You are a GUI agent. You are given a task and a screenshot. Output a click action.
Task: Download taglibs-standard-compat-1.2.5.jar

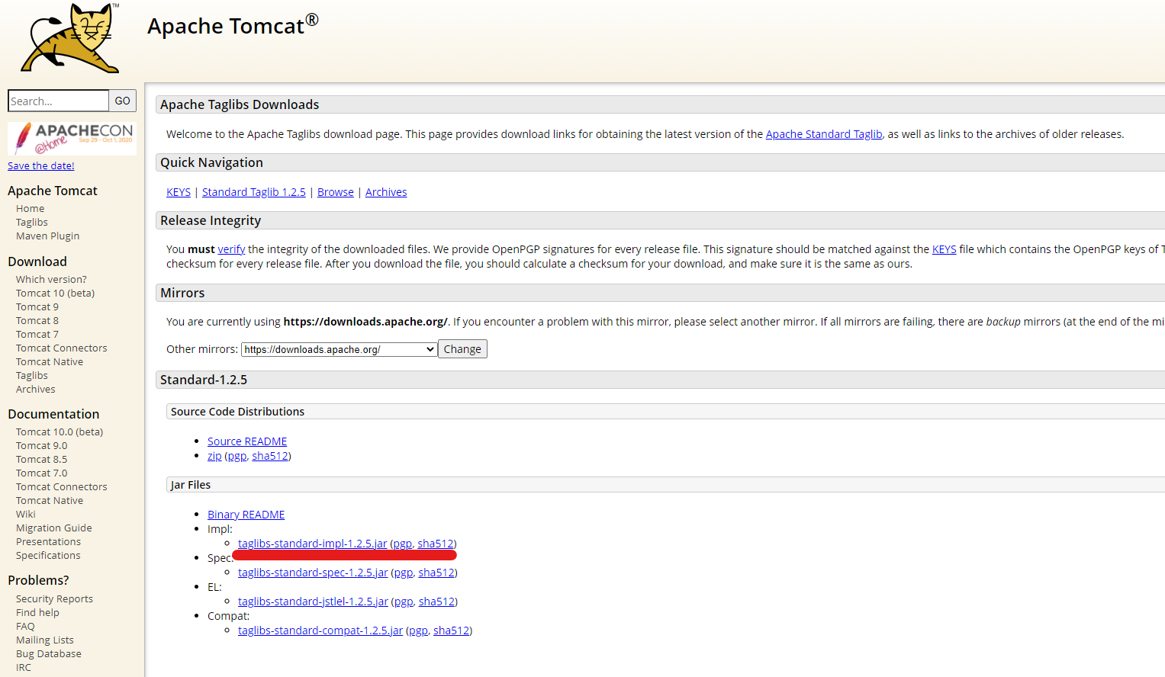tap(320, 630)
